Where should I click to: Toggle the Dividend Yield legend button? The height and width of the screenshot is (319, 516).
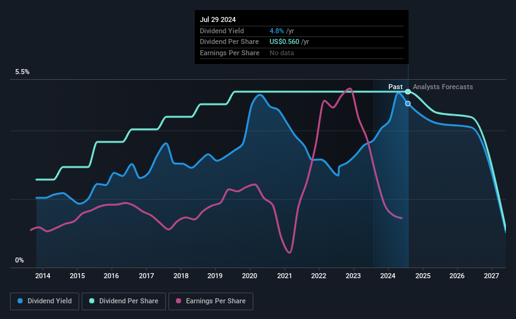(45, 301)
